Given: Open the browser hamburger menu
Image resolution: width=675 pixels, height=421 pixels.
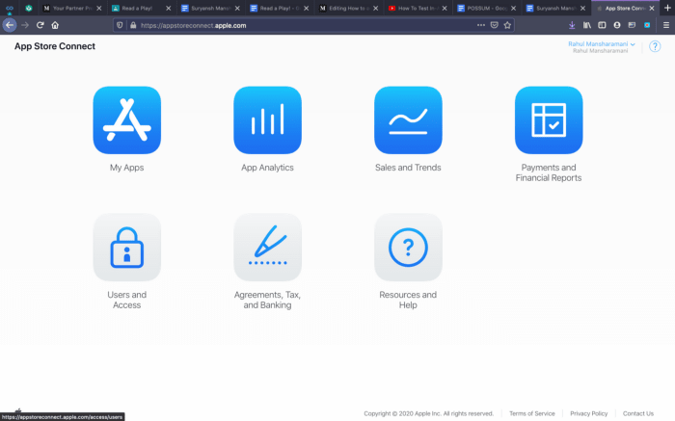Looking at the screenshot, I should 666,25.
